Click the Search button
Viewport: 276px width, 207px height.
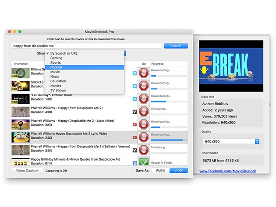(x=176, y=46)
